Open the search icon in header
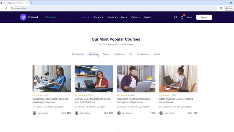The width and height of the screenshot is (234, 132). tap(175, 17)
